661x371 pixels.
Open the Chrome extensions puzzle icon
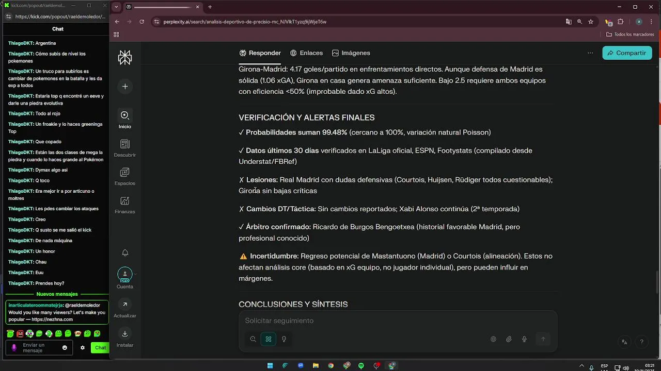click(x=621, y=22)
